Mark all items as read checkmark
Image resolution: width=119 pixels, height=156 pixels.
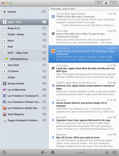coord(53,153)
